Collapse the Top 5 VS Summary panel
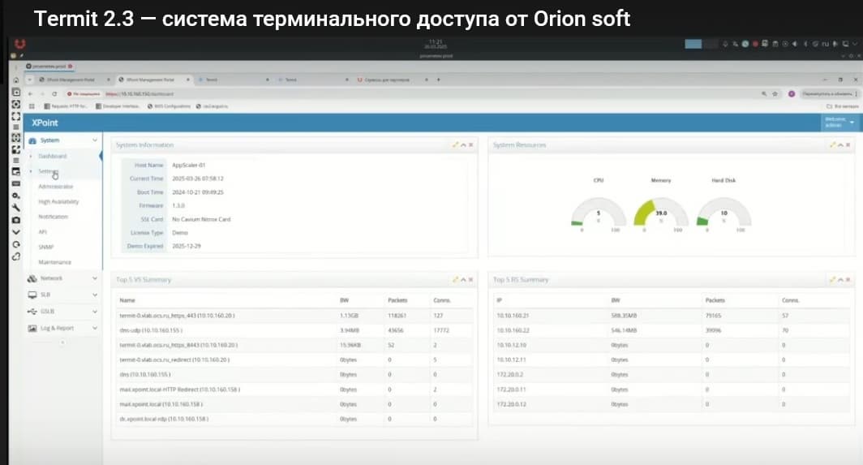The width and height of the screenshot is (863, 465). pyautogui.click(x=463, y=279)
